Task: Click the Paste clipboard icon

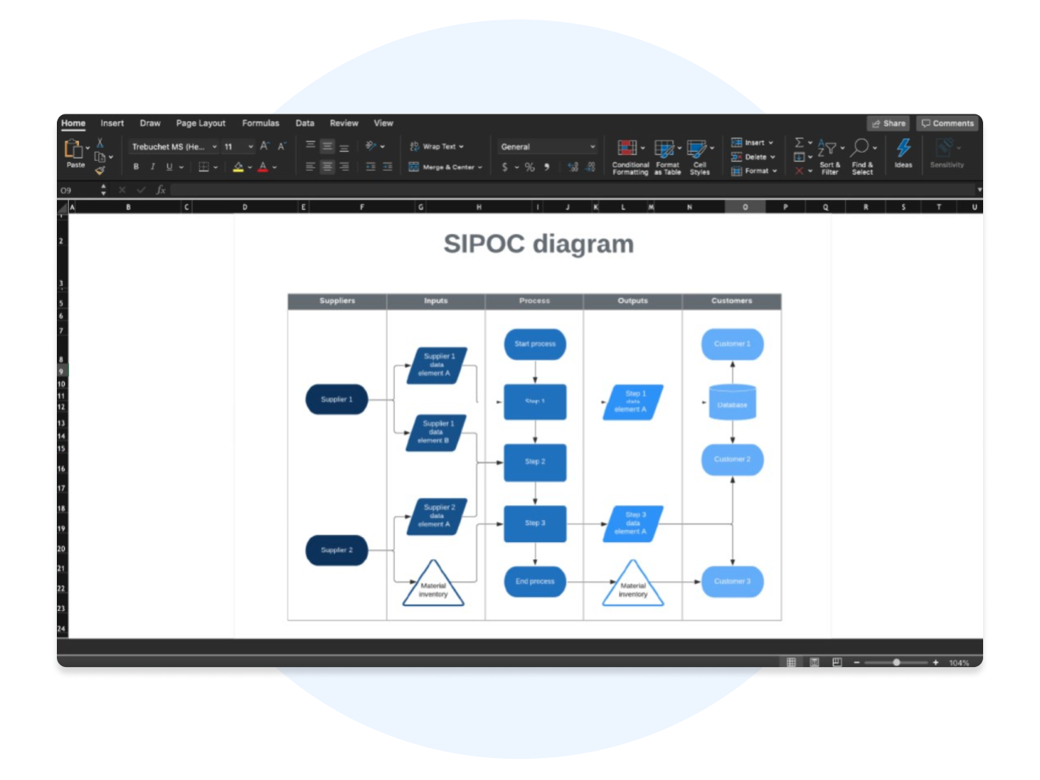Action: (73, 149)
